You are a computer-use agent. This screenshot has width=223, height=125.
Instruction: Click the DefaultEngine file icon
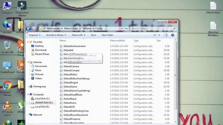(x=61, y=83)
